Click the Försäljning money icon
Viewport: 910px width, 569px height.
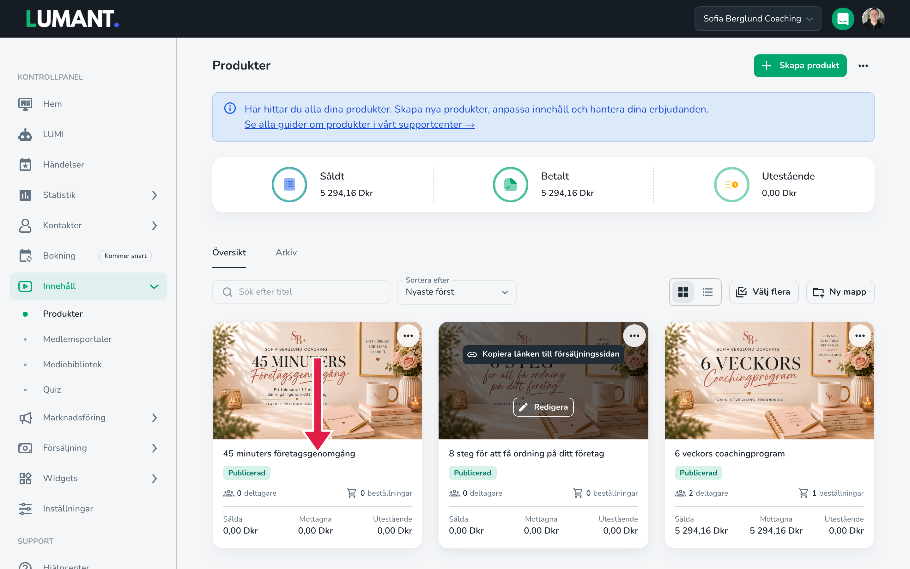point(25,448)
